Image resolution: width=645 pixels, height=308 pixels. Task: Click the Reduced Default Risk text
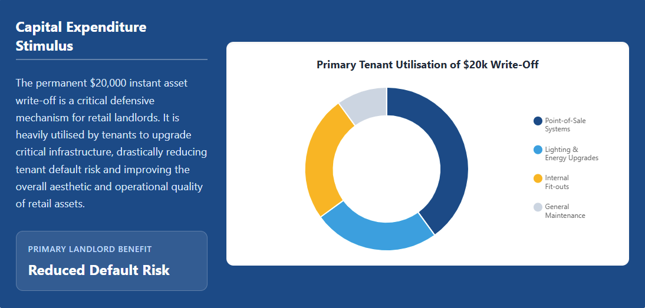pos(98,270)
